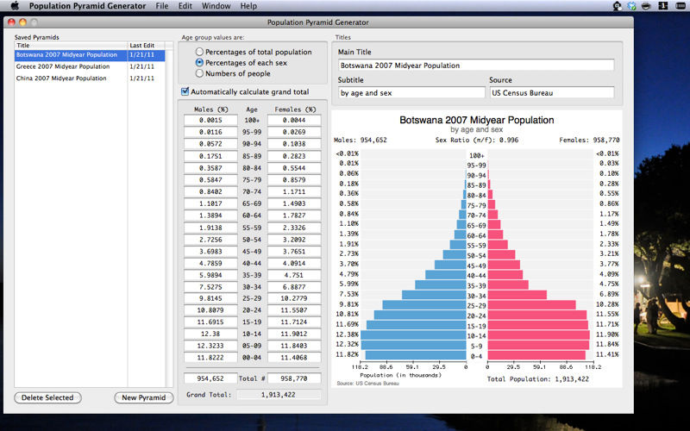Click Females field for age 80-84
Viewport: 690px width, 431px height.
click(x=294, y=168)
